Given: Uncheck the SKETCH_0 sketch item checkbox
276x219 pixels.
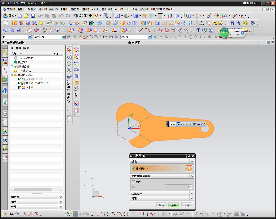Looking at the screenshot, I should point(20,83).
